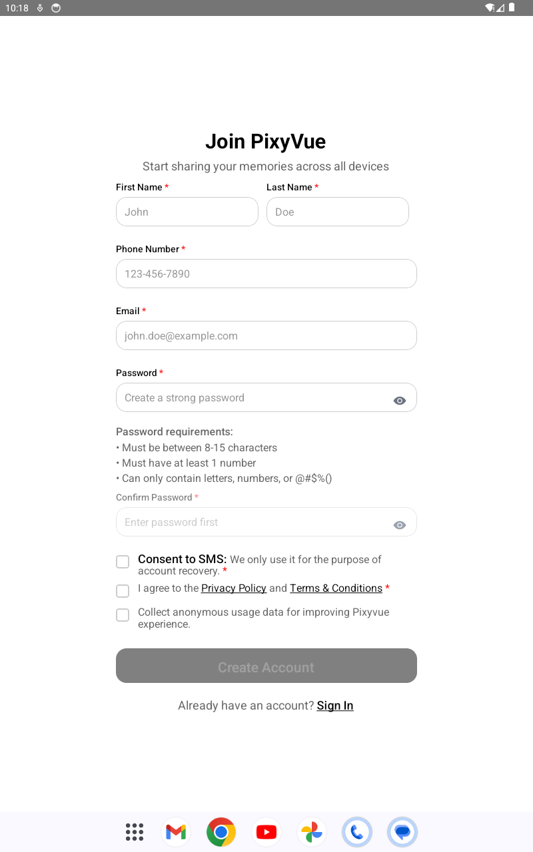Launch the Phone app
The image size is (533, 852).
[357, 832]
